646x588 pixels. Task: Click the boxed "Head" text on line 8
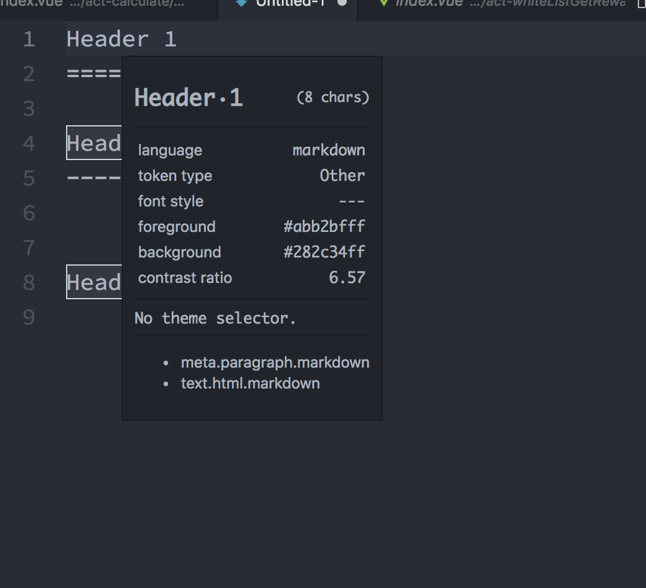click(94, 282)
